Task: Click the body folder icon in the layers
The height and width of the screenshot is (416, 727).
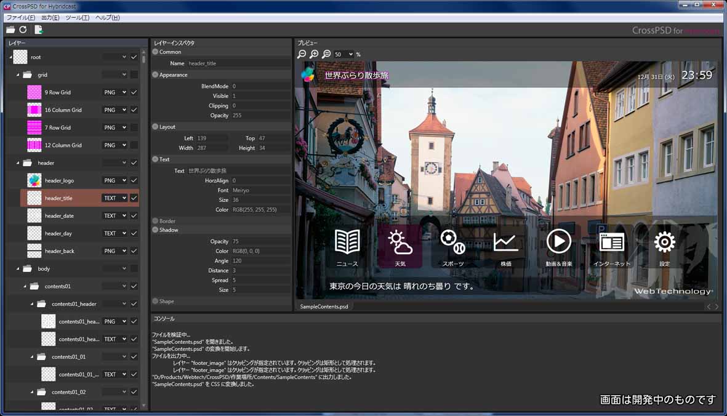Action: coord(27,269)
